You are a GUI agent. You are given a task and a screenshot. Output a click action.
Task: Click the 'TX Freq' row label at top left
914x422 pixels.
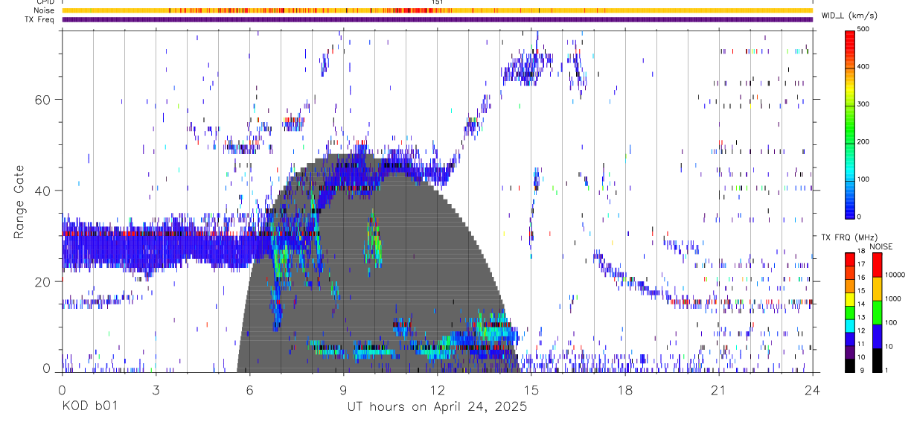[39, 19]
